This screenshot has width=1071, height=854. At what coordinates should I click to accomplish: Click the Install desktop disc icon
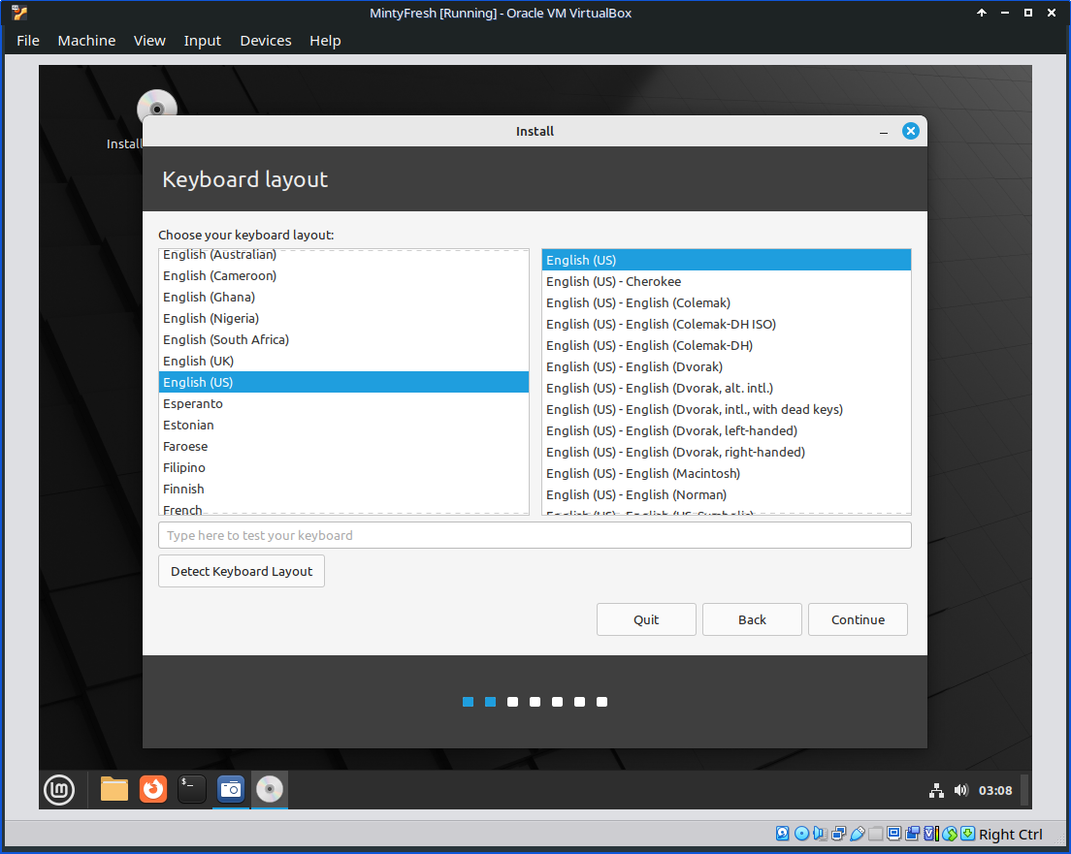pos(157,104)
